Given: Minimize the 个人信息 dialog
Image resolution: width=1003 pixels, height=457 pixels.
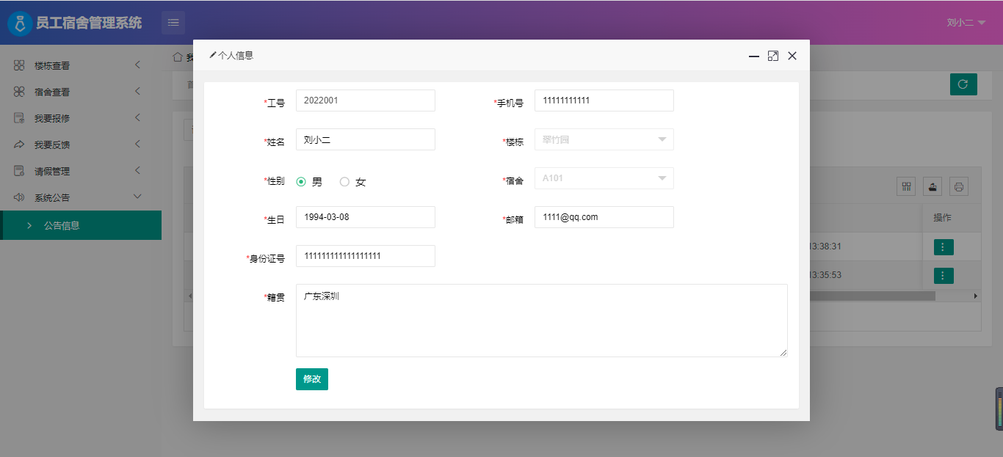Looking at the screenshot, I should (x=754, y=56).
